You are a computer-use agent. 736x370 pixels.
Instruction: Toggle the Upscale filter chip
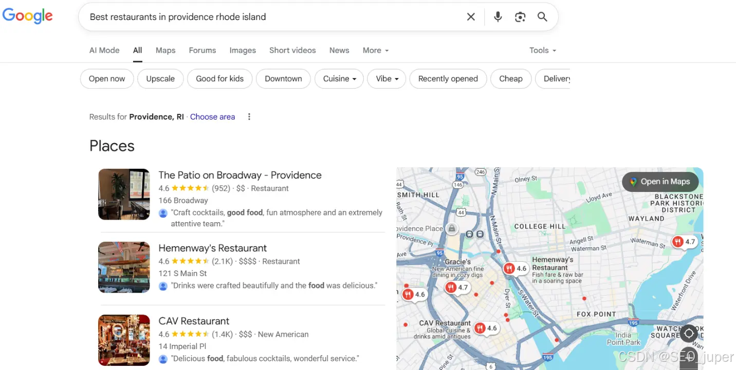(160, 79)
